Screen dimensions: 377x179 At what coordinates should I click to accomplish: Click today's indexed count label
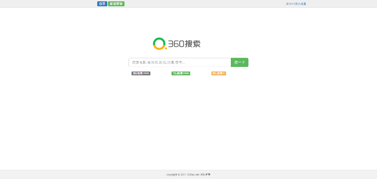[181, 73]
